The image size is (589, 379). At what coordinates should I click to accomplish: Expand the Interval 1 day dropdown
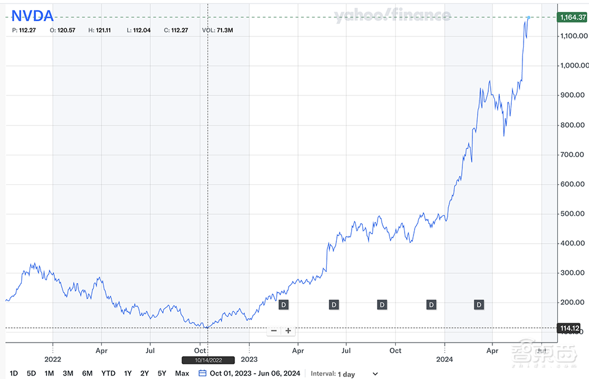point(355,373)
